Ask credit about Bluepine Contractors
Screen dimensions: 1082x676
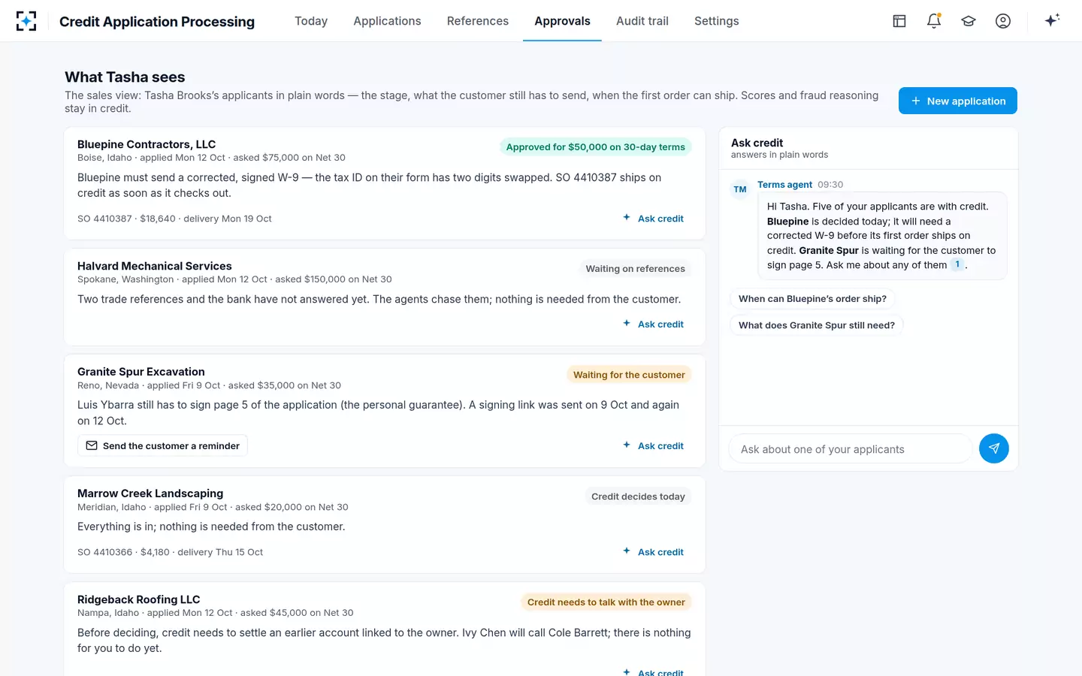click(x=653, y=219)
